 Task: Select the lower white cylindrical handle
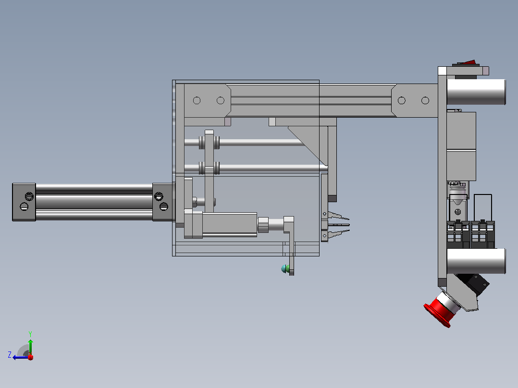[476, 261]
